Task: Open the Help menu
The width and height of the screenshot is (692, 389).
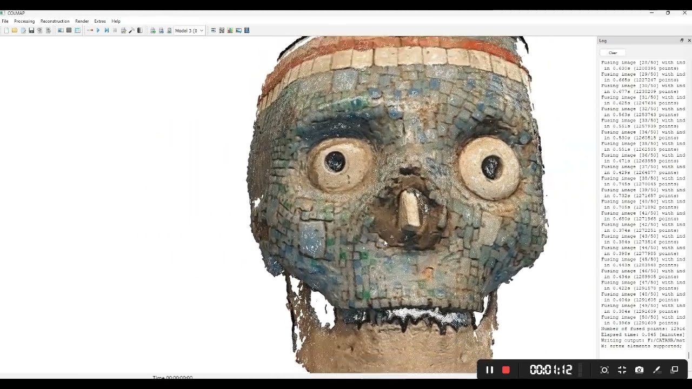Action: [x=116, y=21]
